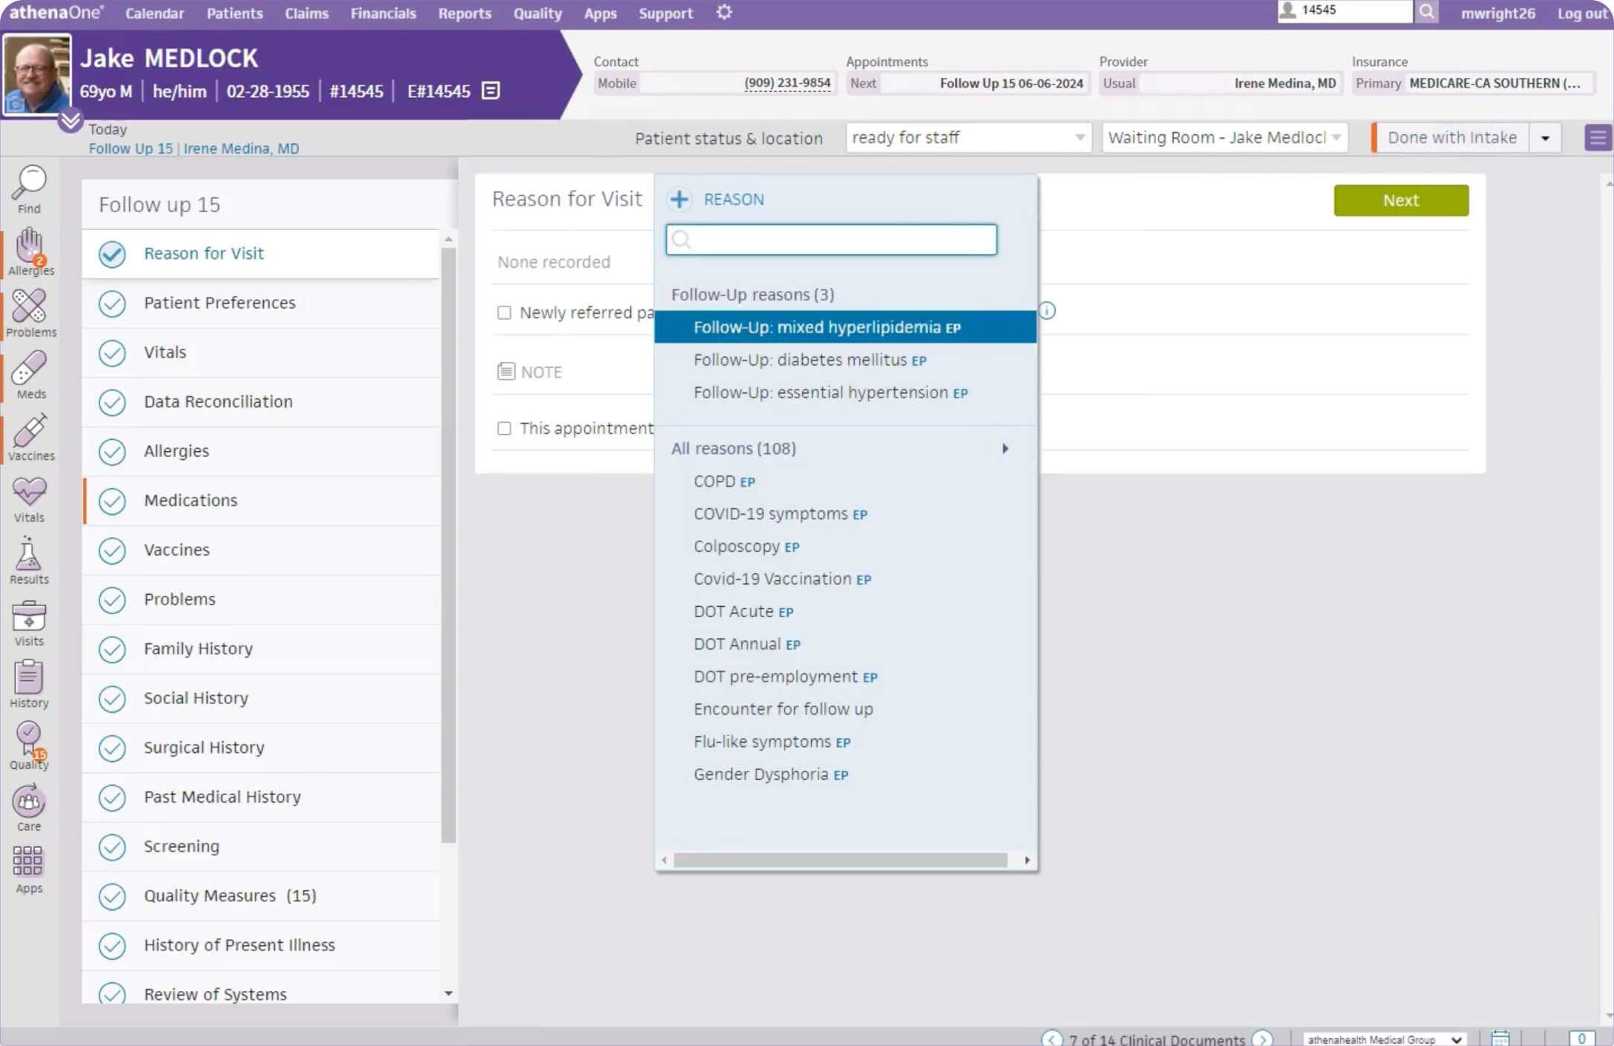Click the reason search input field
1614x1046 pixels.
(830, 240)
